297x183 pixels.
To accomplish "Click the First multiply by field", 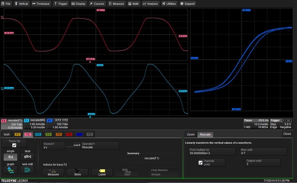I will coord(212,151).
